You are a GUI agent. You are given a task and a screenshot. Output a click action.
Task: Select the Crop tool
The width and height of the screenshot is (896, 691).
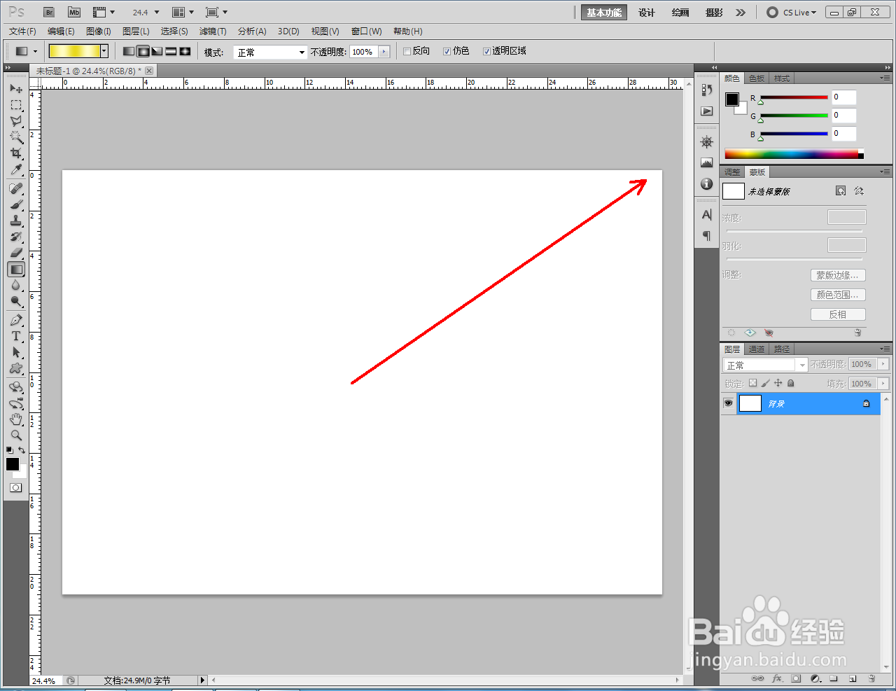(x=16, y=153)
